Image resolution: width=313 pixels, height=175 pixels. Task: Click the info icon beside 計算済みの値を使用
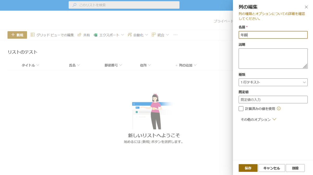(x=279, y=108)
